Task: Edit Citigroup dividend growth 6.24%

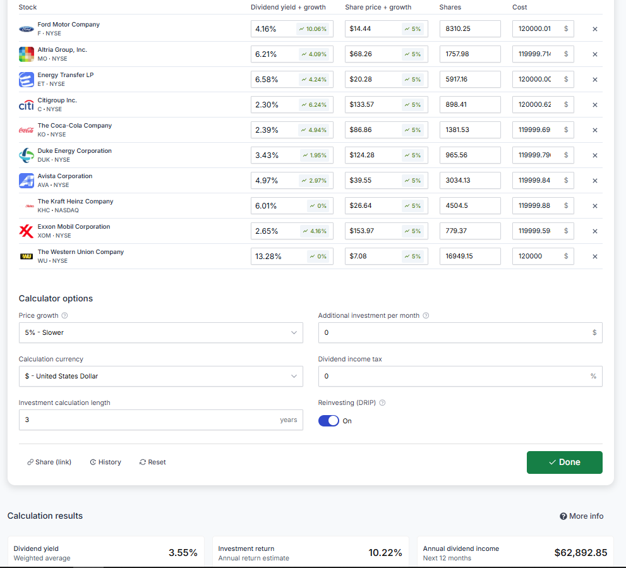Action: click(x=314, y=105)
